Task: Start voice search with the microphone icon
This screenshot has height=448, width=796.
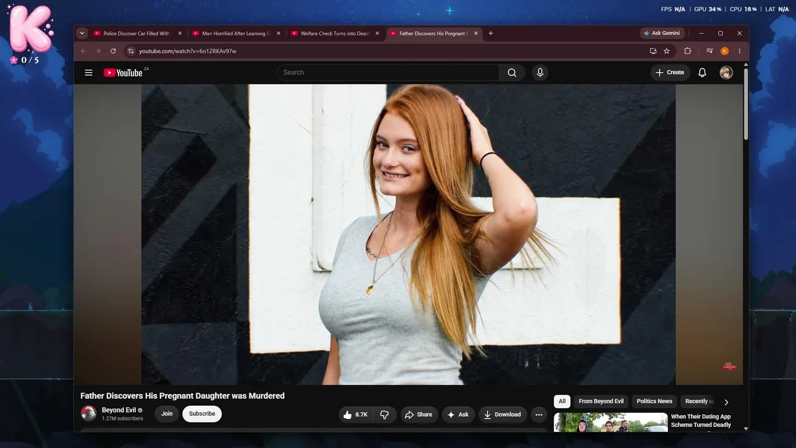Action: [540, 73]
